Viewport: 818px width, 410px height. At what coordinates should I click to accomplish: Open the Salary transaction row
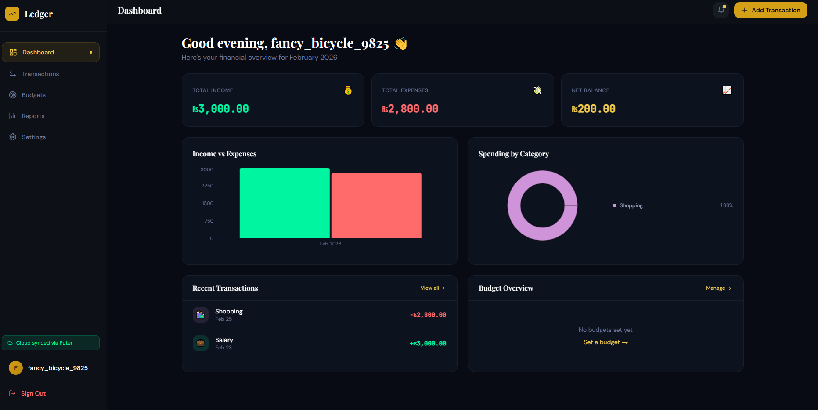coord(320,343)
